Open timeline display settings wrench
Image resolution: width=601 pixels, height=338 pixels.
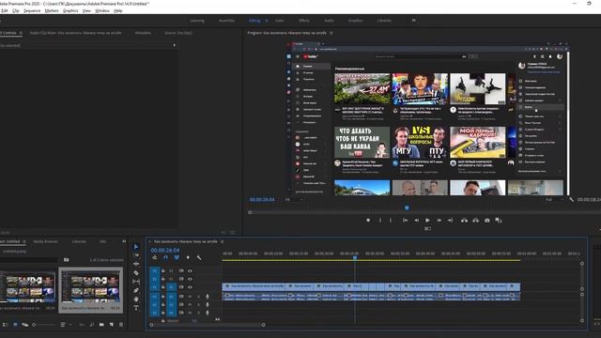pos(199,258)
